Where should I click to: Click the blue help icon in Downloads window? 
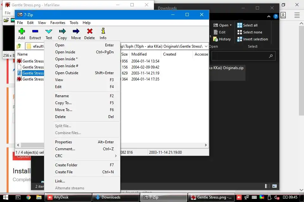coord(275,16)
